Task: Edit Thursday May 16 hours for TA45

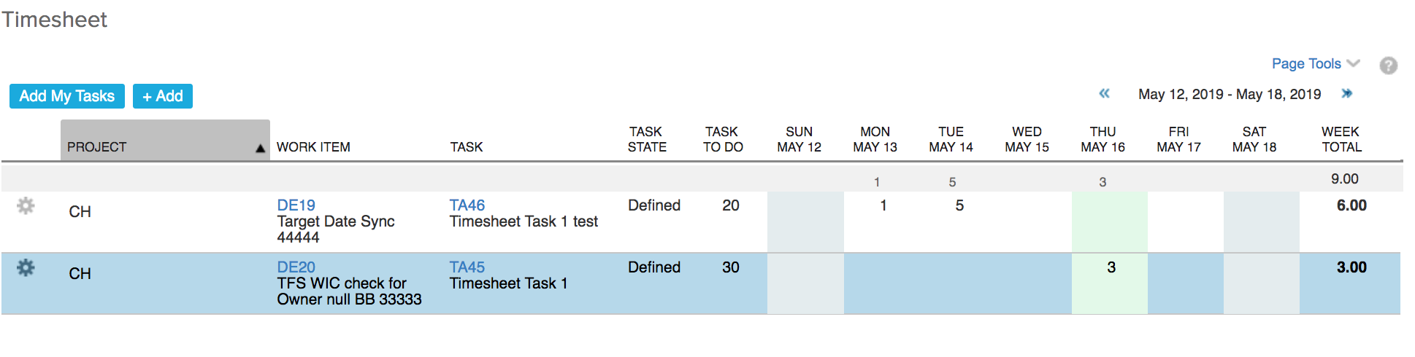Action: point(1111,268)
